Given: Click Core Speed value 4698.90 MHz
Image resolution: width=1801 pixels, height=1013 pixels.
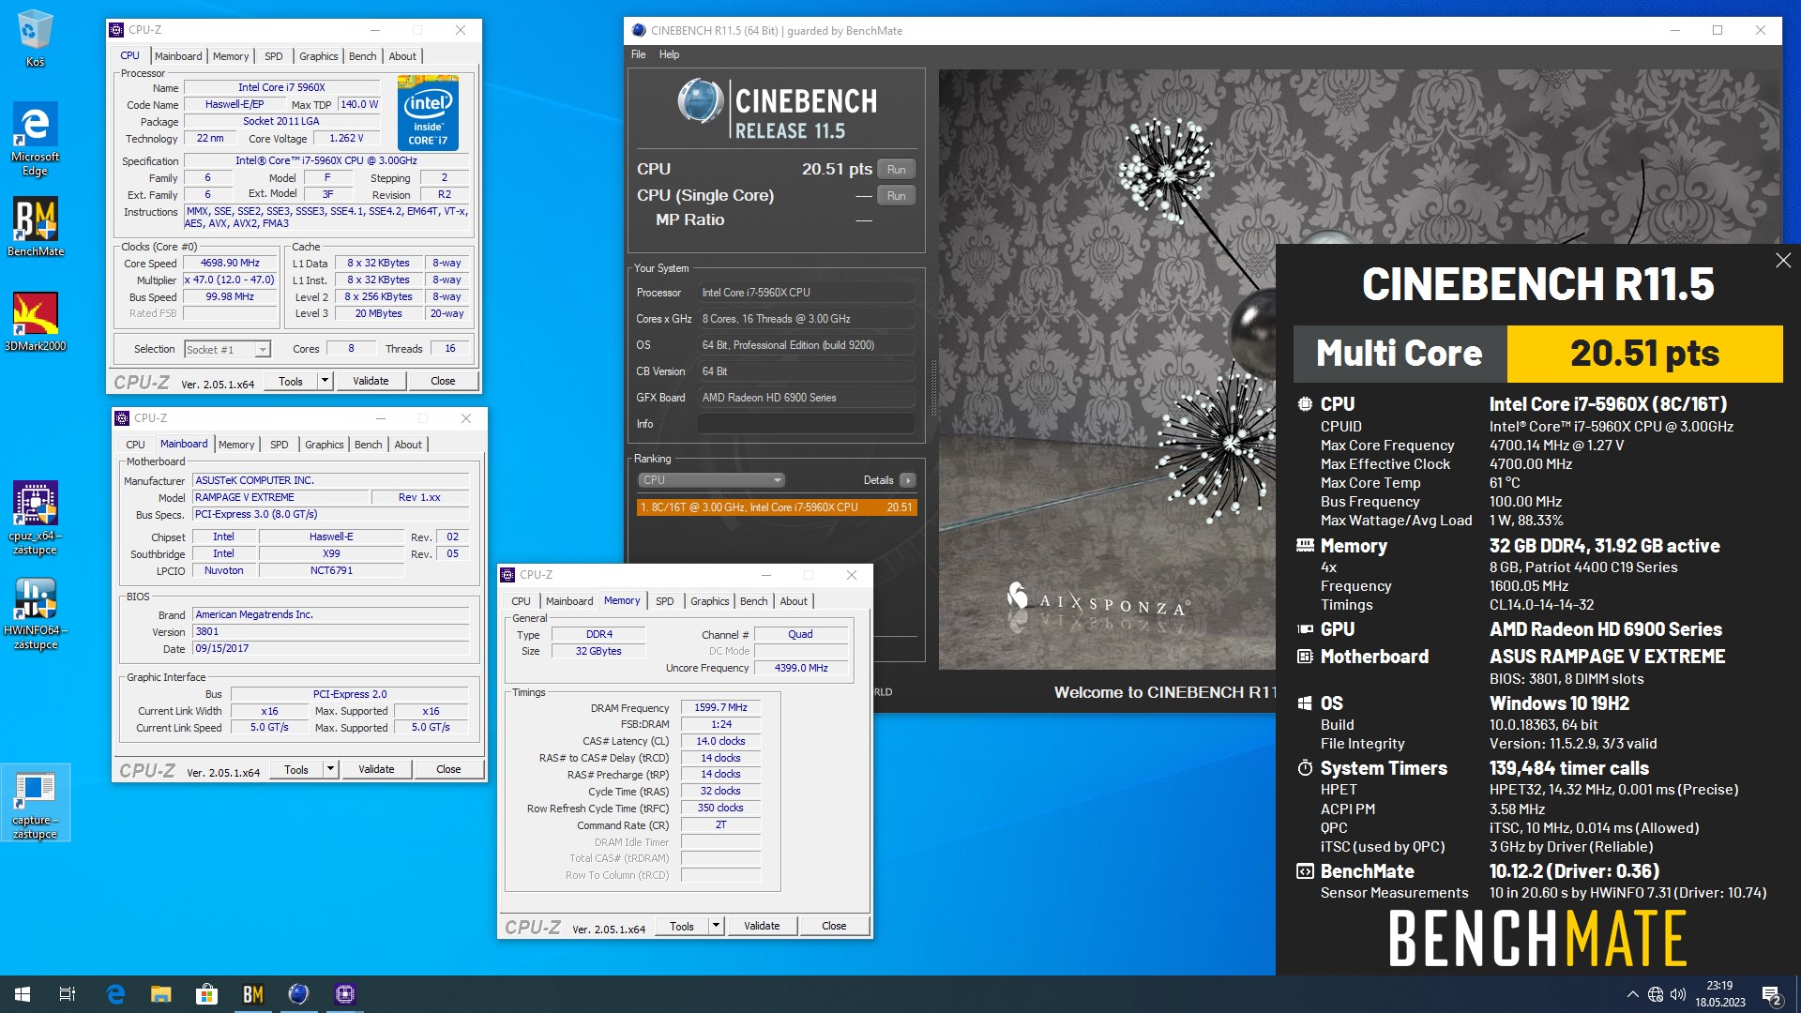Looking at the screenshot, I should (230, 264).
